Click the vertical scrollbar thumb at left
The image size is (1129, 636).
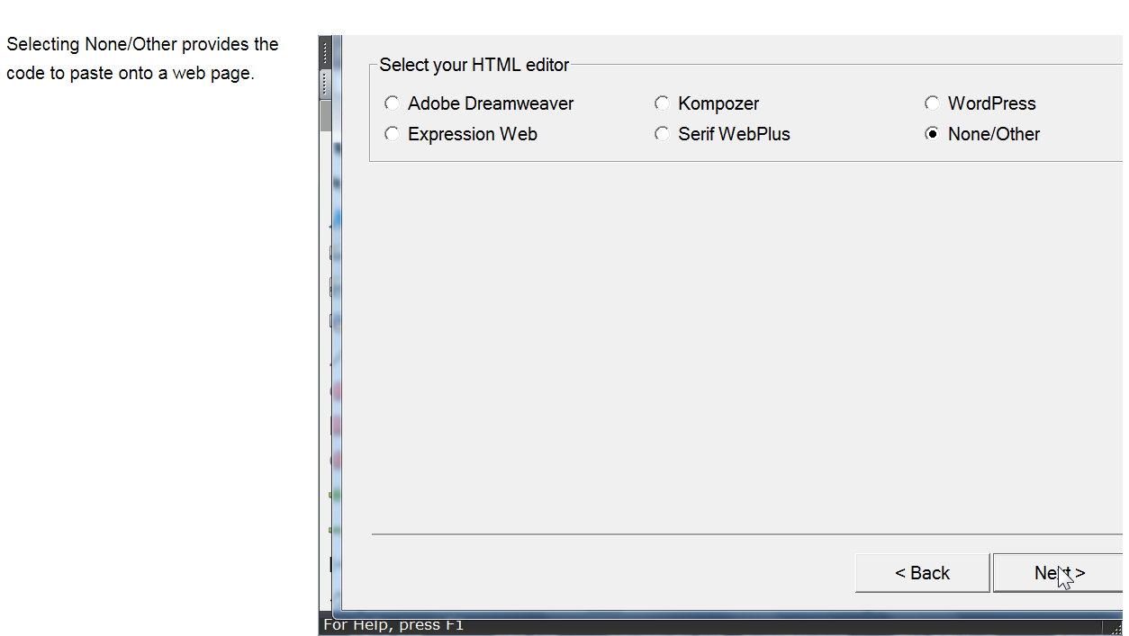pos(326,115)
